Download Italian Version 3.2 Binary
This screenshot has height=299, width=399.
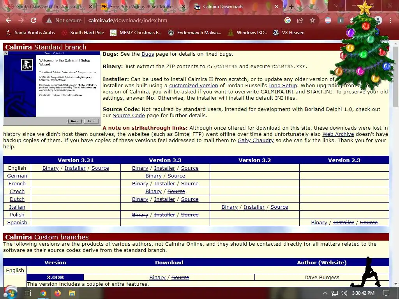pos(229,207)
